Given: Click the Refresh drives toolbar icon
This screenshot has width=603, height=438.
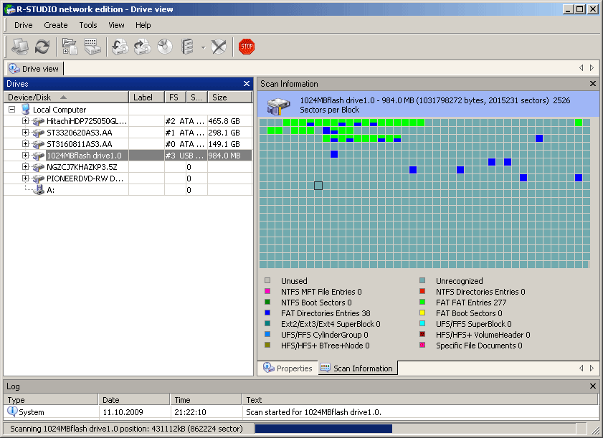Looking at the screenshot, I should 42,47.
